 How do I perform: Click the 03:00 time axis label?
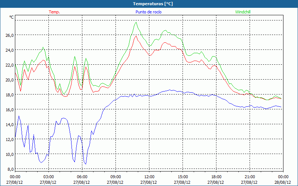[48, 177]
